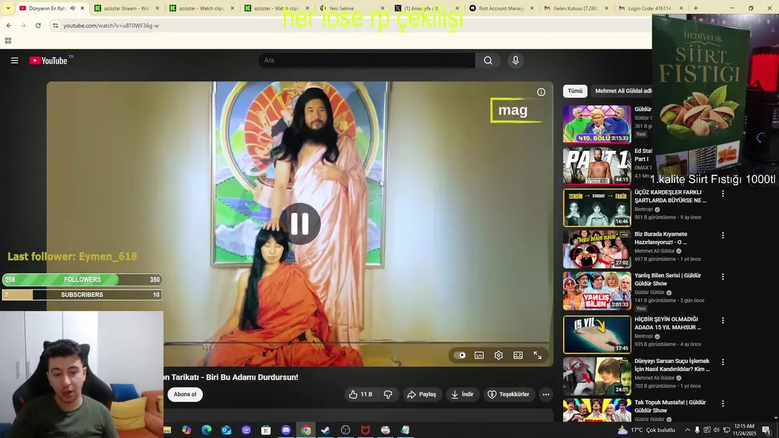Open McAfee from the taskbar

(365, 430)
